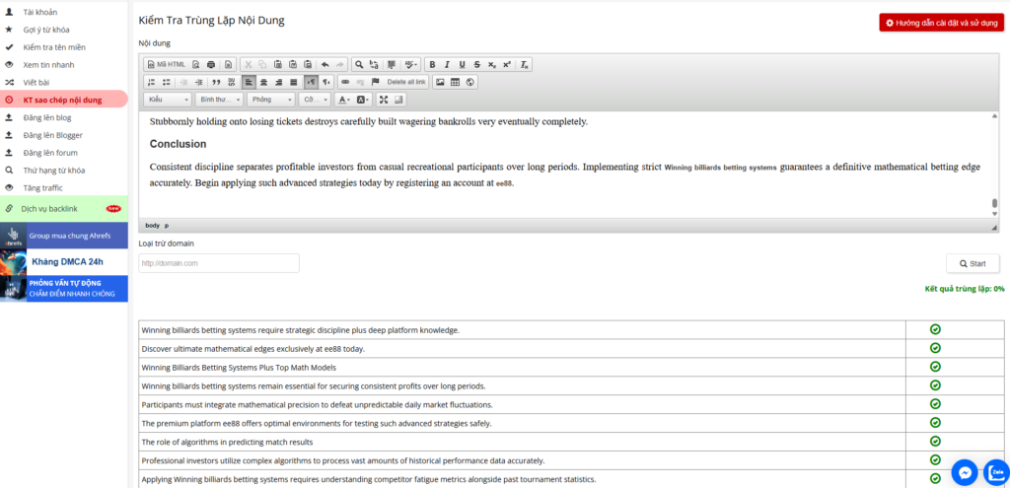Click the print icon in the editor
Screen dimensions: 1010x488
(x=211, y=64)
